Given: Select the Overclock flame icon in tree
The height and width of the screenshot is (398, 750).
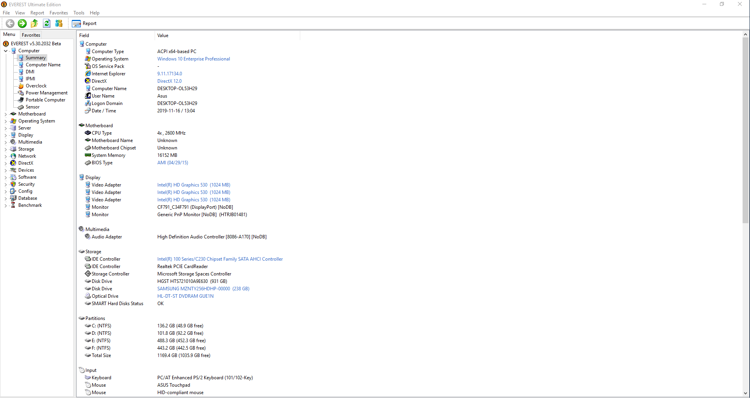Looking at the screenshot, I should (x=21, y=86).
